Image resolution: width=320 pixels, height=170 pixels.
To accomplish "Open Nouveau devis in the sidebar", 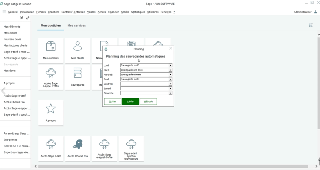I will point(12,39).
